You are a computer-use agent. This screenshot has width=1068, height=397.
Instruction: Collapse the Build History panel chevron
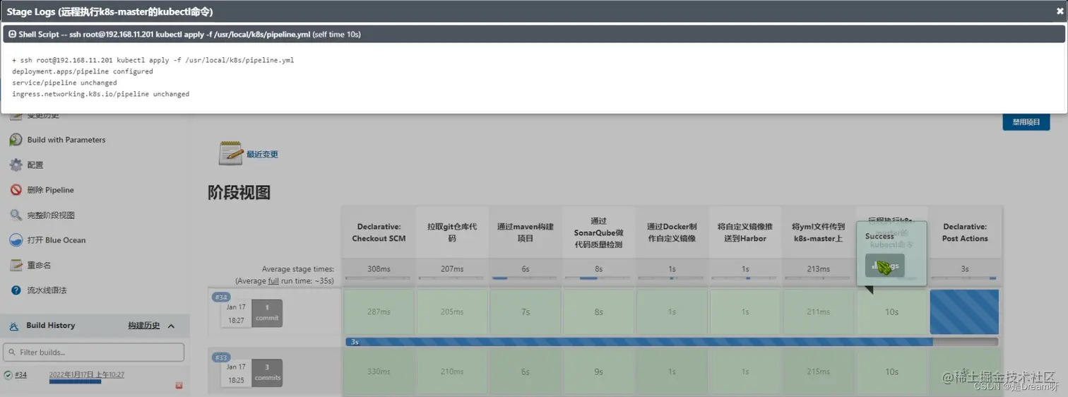171,326
